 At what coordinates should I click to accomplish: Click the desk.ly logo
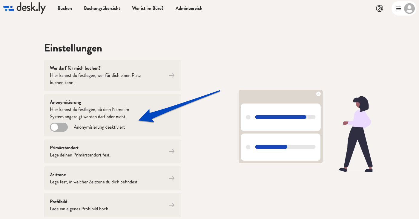tap(24, 8)
